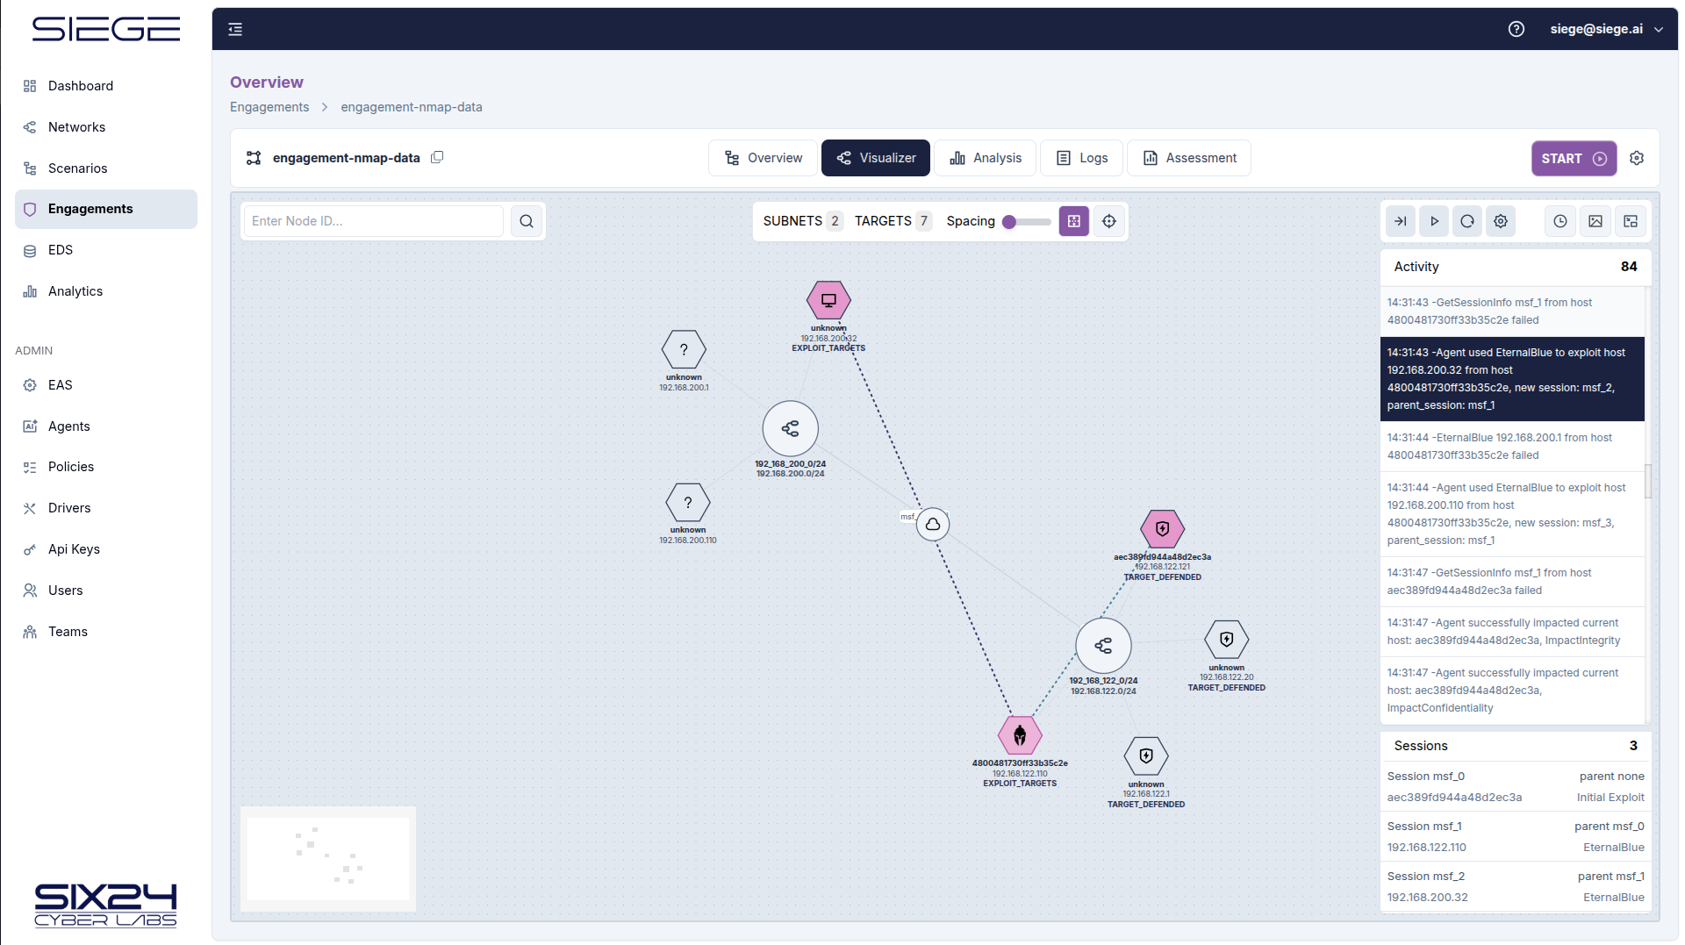Open visualizer settings gear in right toolbar
Screen dimensions: 1685x945
pos(1501,221)
